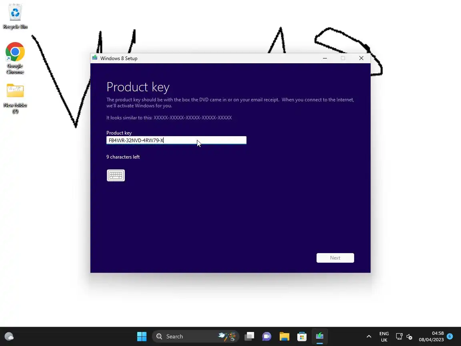
Task: Click the Product key input field
Action: 176,140
